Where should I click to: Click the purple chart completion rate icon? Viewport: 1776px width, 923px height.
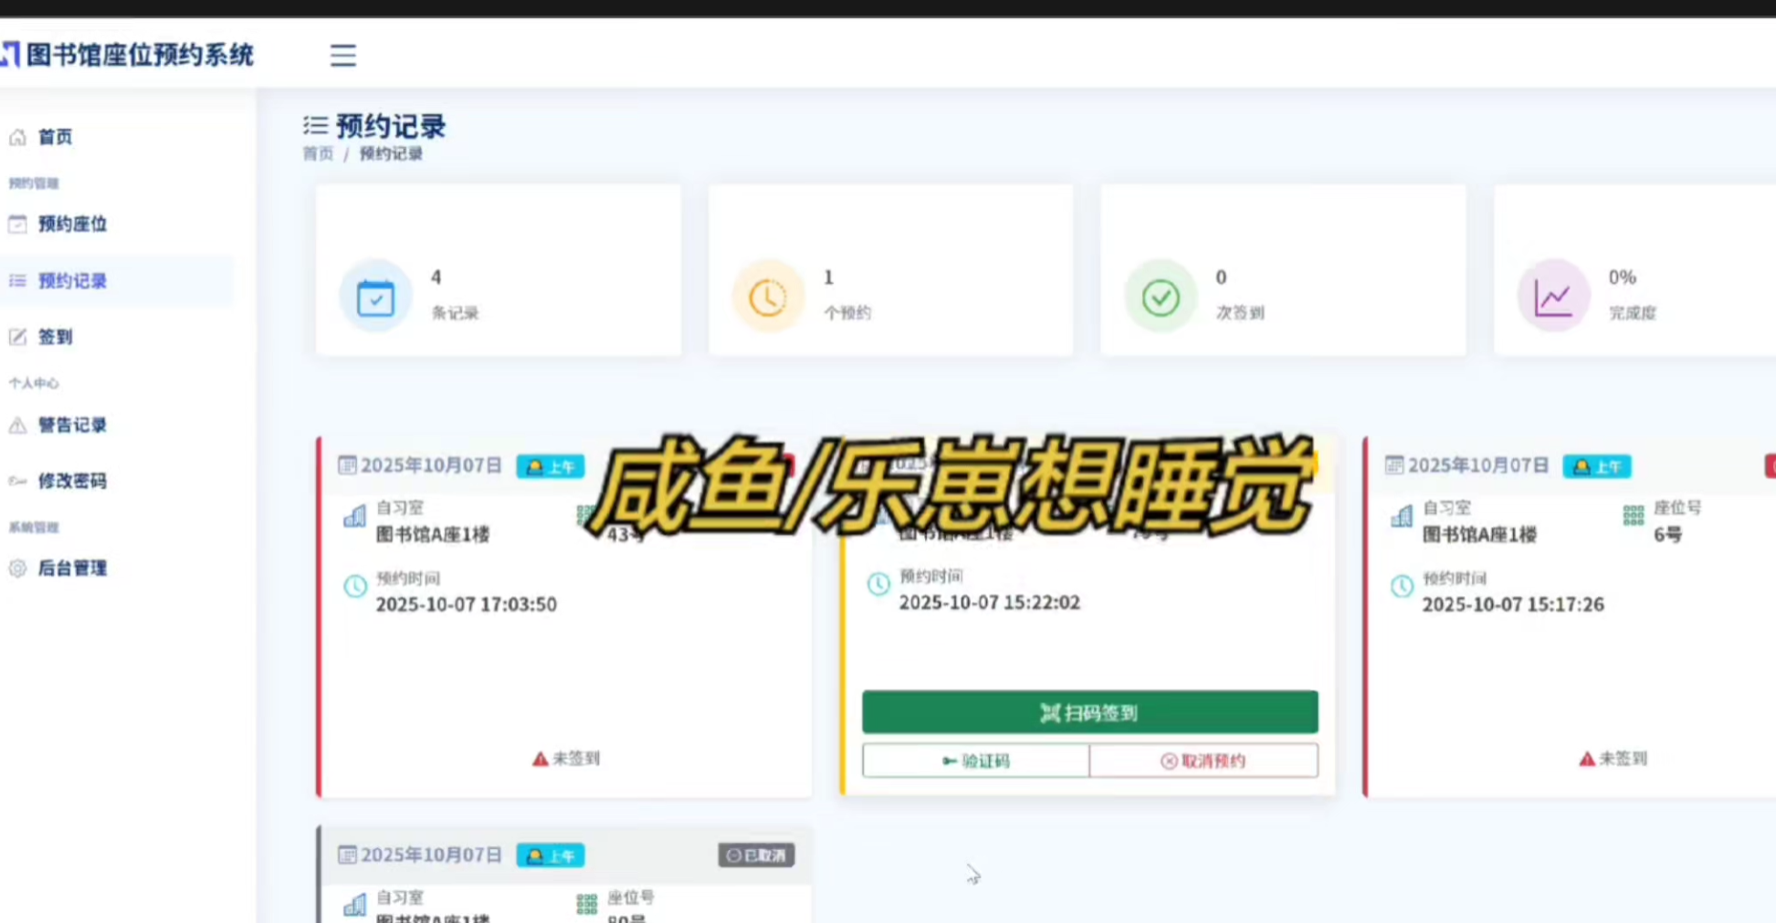tap(1552, 298)
